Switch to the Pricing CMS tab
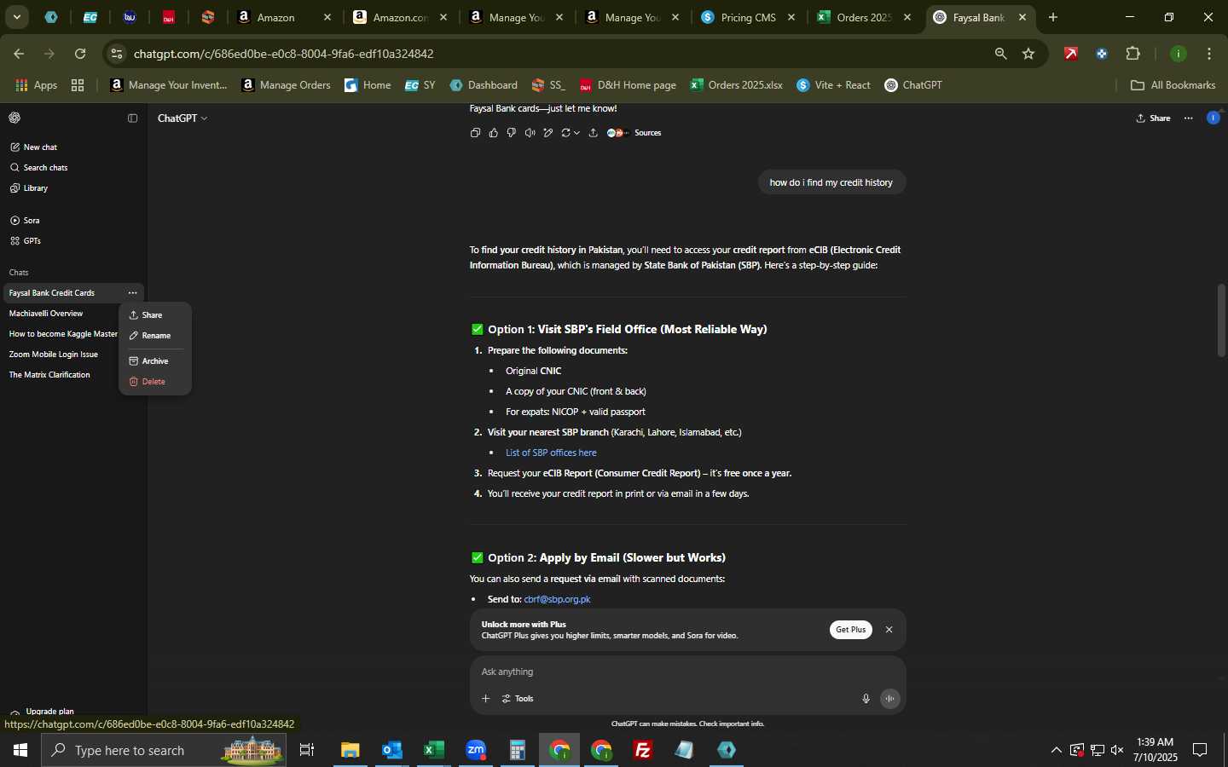The height and width of the screenshot is (767, 1228). point(748,17)
